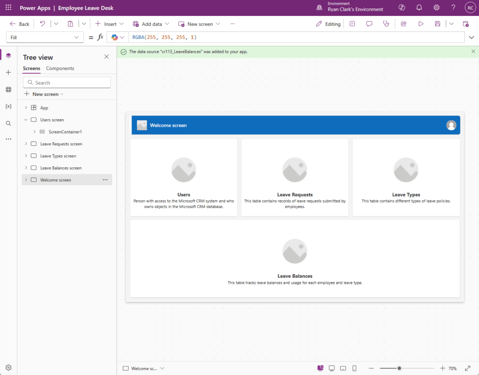Zoom out with the minus button
This screenshot has height=375, width=479.
tap(371, 368)
